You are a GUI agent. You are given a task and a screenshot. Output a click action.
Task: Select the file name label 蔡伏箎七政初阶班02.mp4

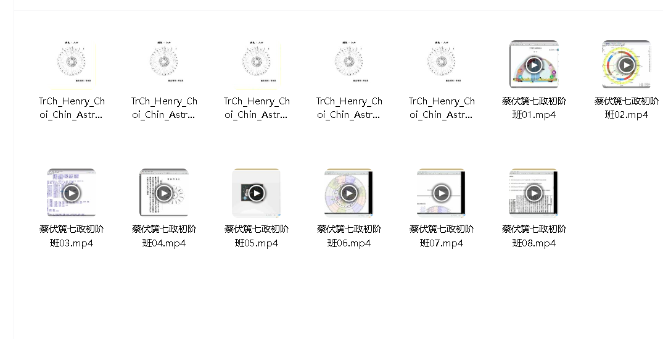click(626, 108)
